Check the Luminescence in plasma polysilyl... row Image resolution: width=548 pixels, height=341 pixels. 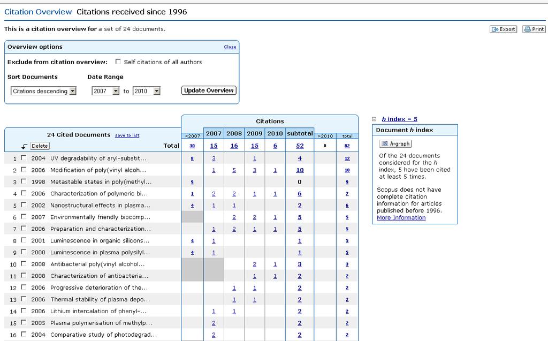24,252
